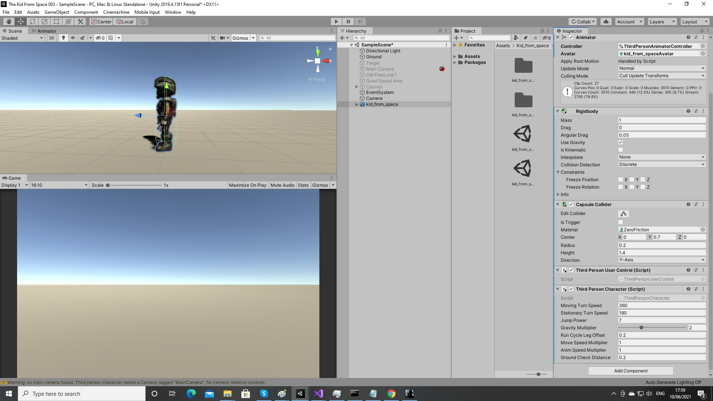Open Edit Collider tool

tap(624, 213)
